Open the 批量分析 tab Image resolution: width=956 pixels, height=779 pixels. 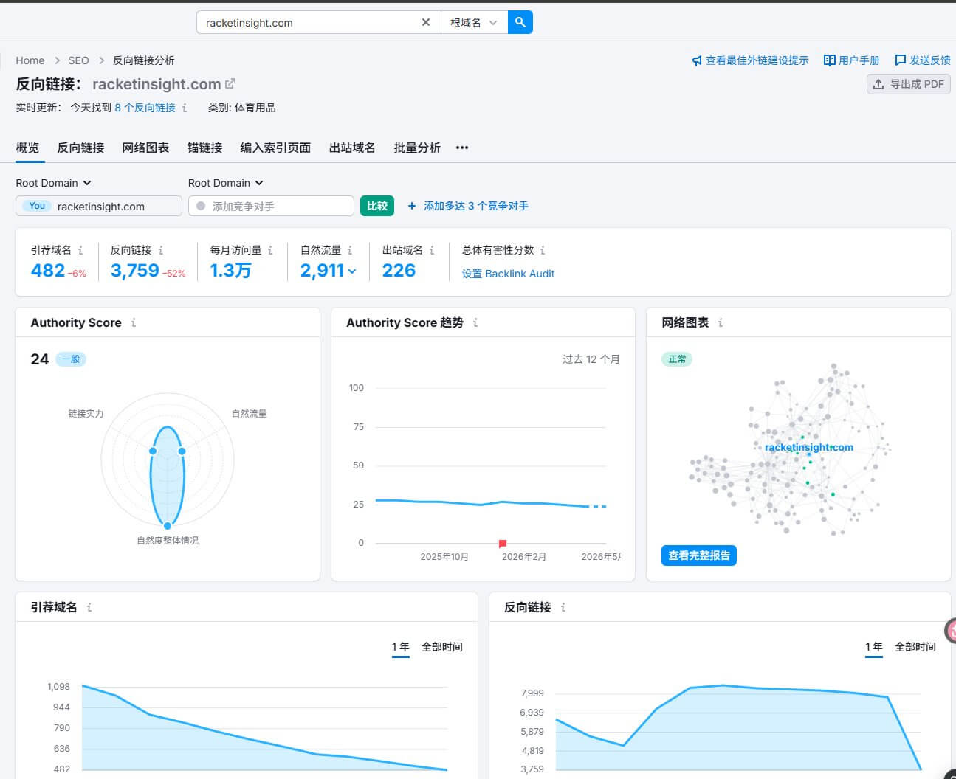[x=417, y=148]
